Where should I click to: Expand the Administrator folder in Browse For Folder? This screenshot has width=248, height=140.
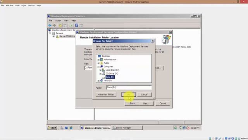click(98, 59)
